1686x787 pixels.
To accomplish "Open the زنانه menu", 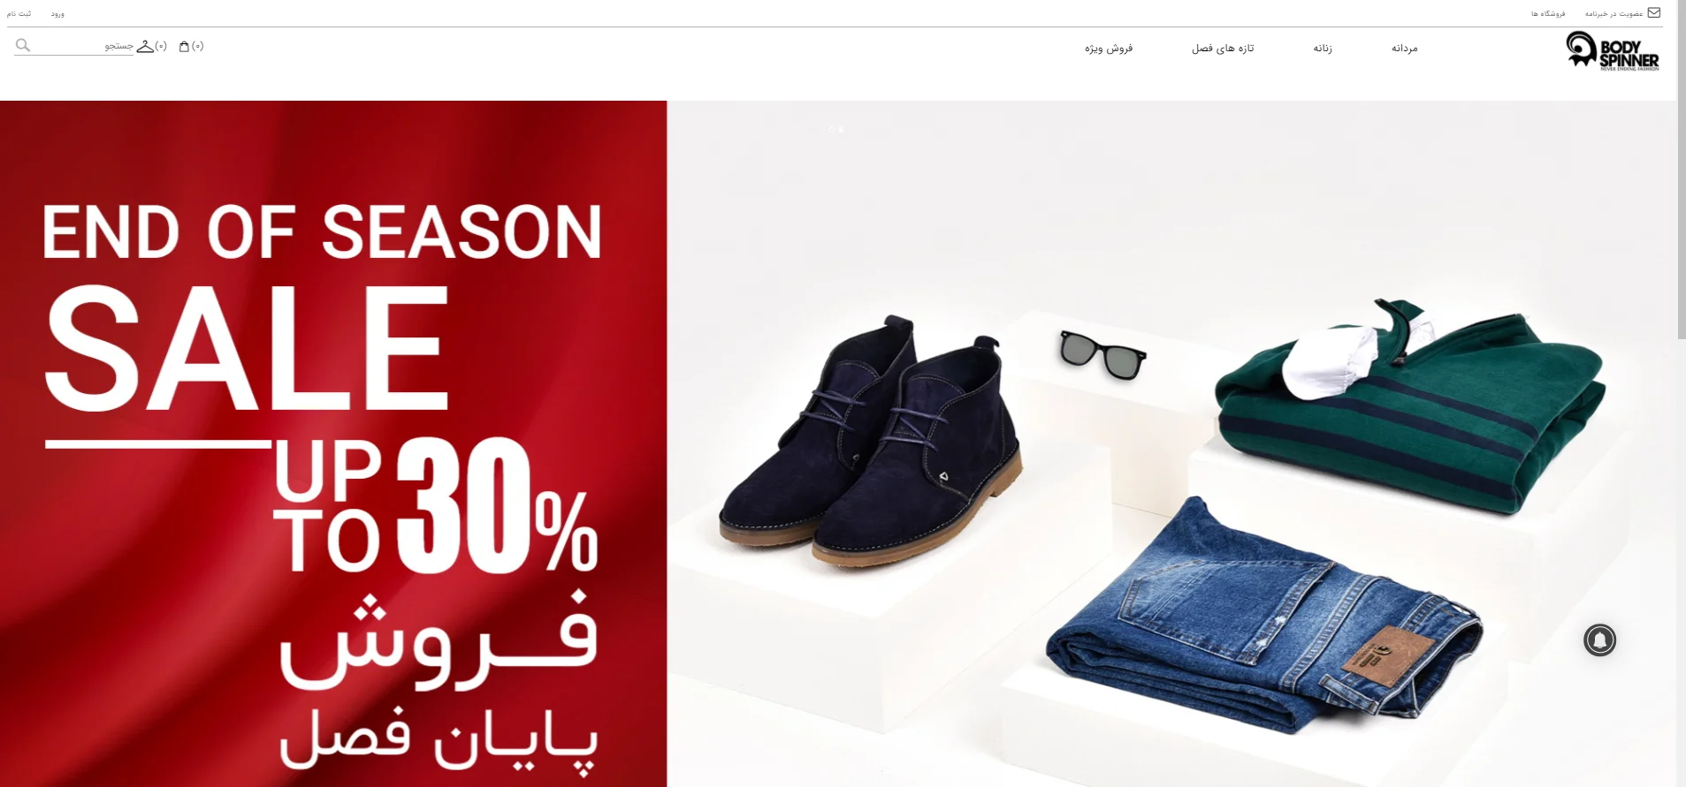I will pyautogui.click(x=1323, y=49).
